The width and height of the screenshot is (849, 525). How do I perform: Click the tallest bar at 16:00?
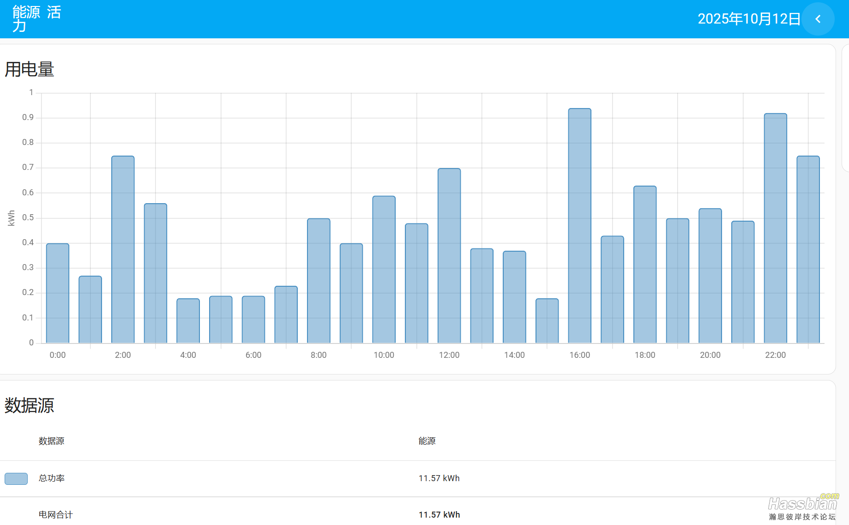(x=579, y=226)
